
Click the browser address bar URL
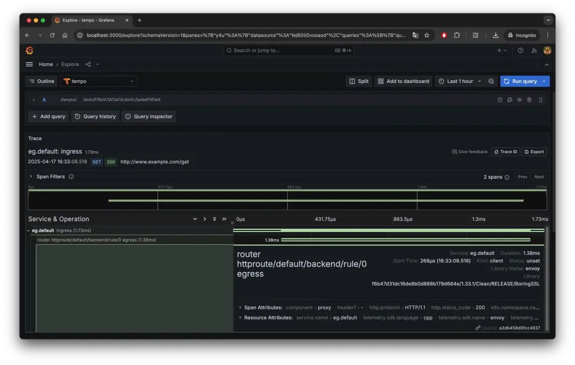pos(246,35)
